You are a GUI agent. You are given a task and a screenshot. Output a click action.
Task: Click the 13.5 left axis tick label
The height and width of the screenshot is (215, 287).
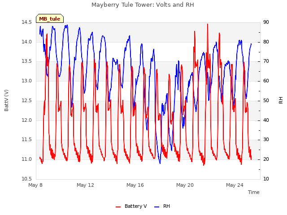click(26, 61)
